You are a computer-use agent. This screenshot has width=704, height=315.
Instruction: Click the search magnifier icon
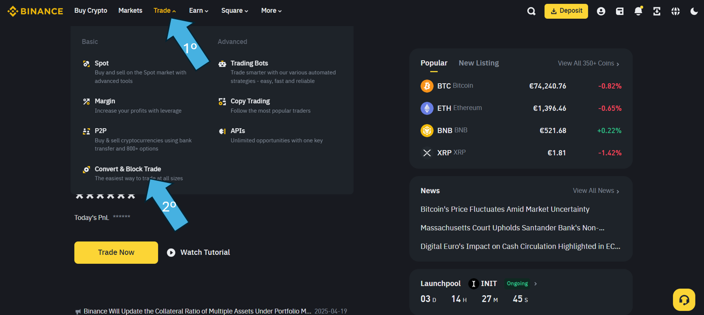[531, 11]
